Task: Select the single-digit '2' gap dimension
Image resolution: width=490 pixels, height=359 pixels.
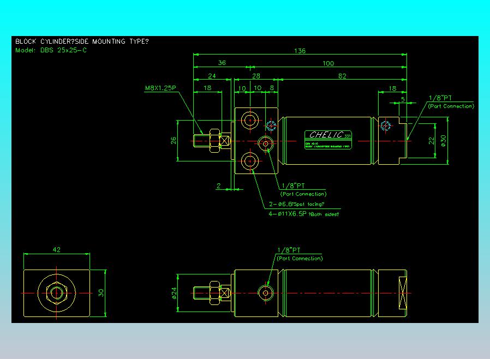Action: 218,186
